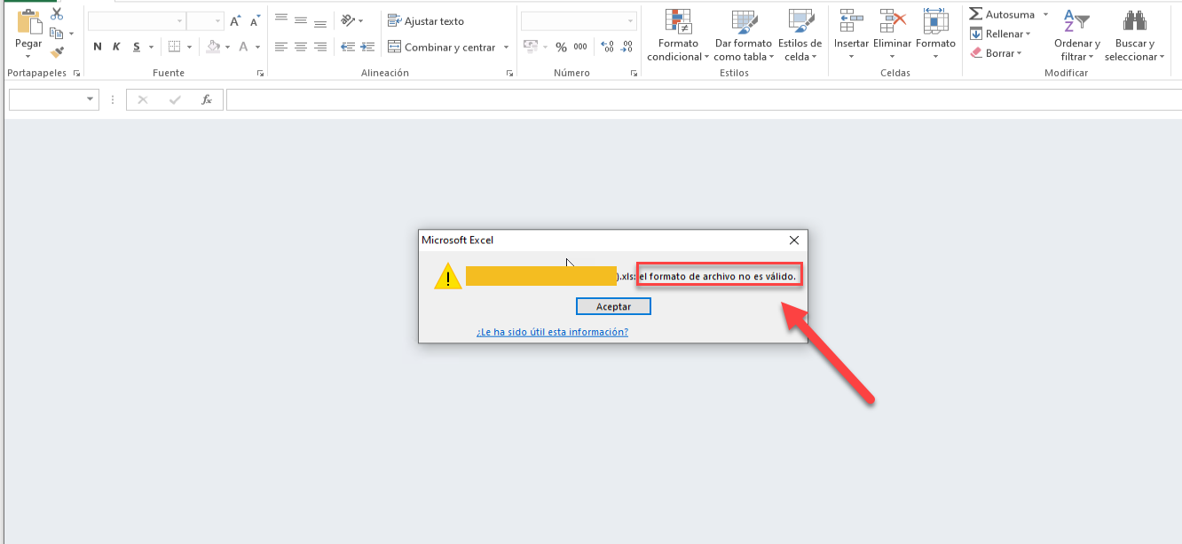
Task: Click the Name Box dropdown
Action: [91, 100]
